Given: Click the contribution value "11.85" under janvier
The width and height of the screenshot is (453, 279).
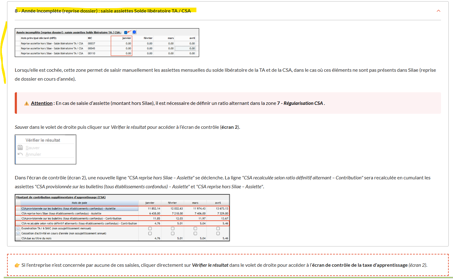Looking at the screenshot, I should [157, 219].
